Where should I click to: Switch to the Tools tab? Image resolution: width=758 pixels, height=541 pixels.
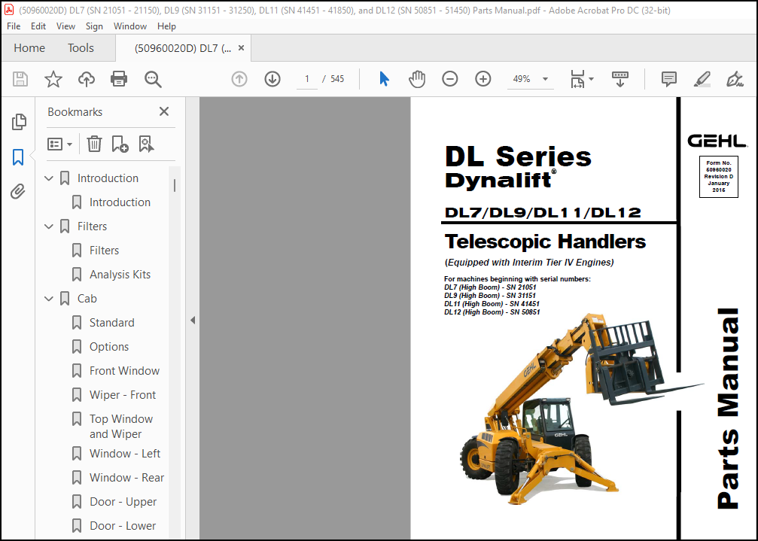click(81, 48)
